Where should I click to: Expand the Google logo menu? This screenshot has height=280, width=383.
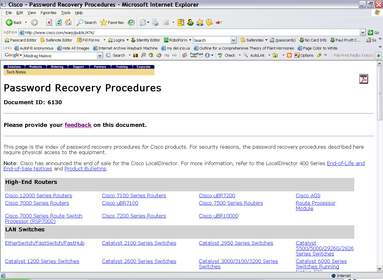tap(13, 55)
